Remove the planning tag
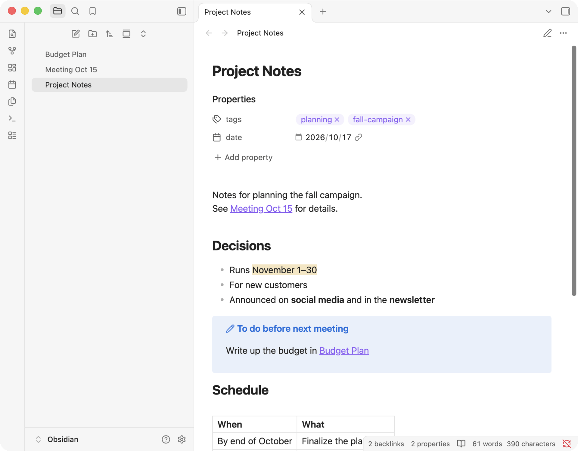 [x=337, y=120]
